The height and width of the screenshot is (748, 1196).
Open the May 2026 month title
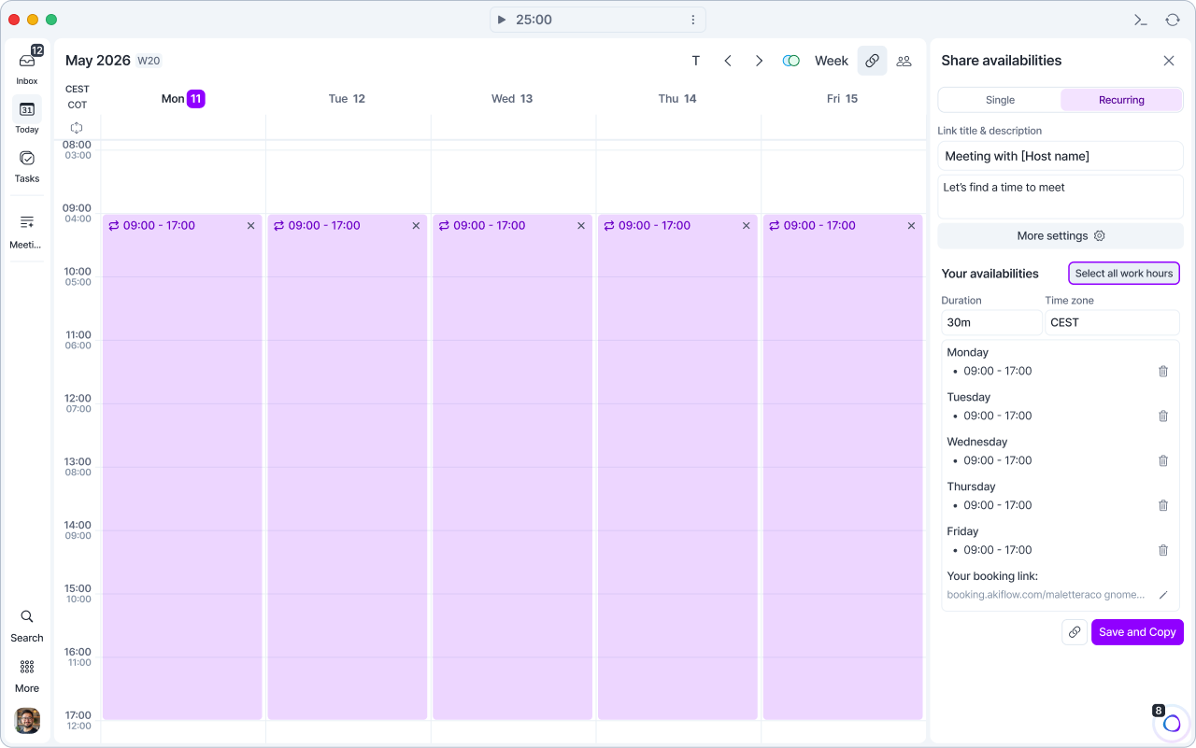pos(98,61)
